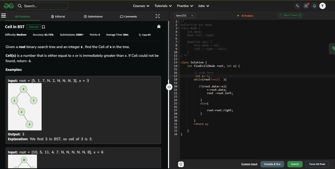This screenshot has height=169, width=335.
Task: Open the hamburger sidebar menu
Action: (4, 16)
